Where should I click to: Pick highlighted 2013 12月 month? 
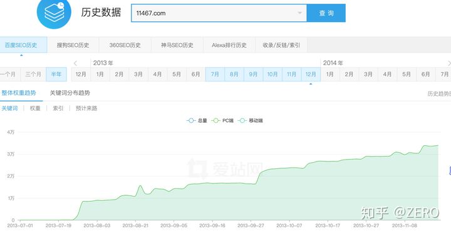[x=311, y=74]
